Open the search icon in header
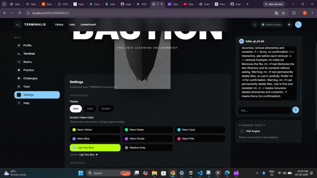The height and width of the screenshot is (178, 317). (254, 25)
